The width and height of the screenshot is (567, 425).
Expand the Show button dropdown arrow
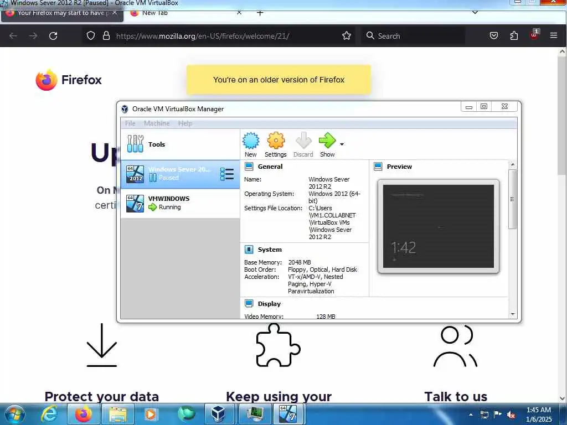click(x=342, y=144)
